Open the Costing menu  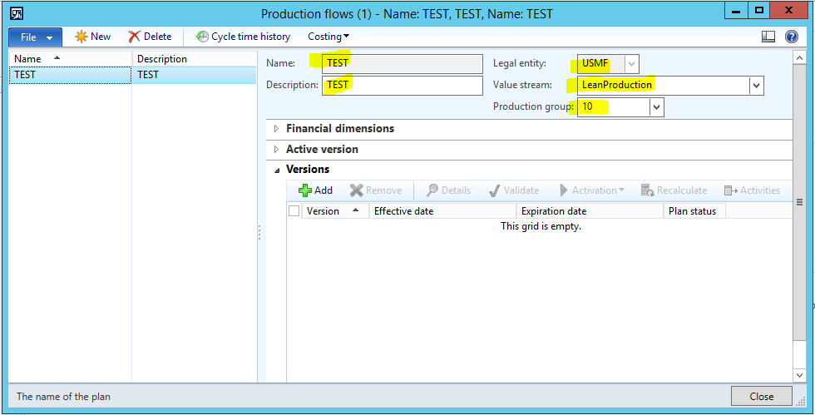[328, 37]
